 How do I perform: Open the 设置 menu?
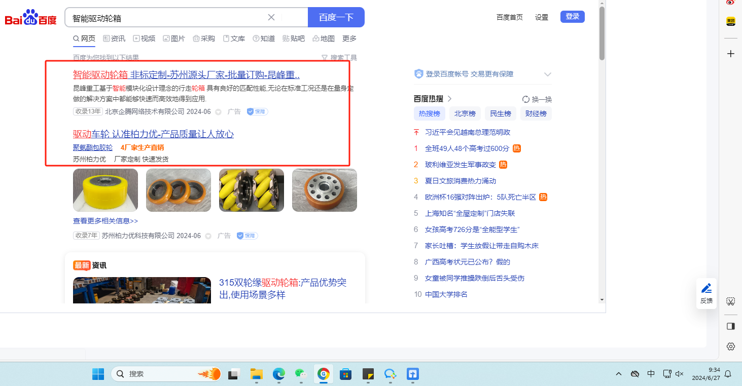542,17
